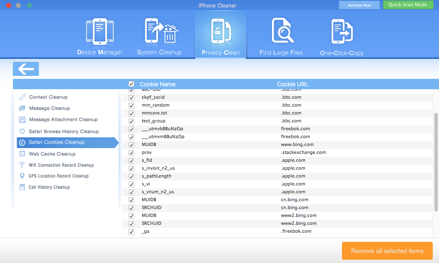Click the s_vnum_n2_us cookie name
The image size is (439, 263).
coord(158,192)
